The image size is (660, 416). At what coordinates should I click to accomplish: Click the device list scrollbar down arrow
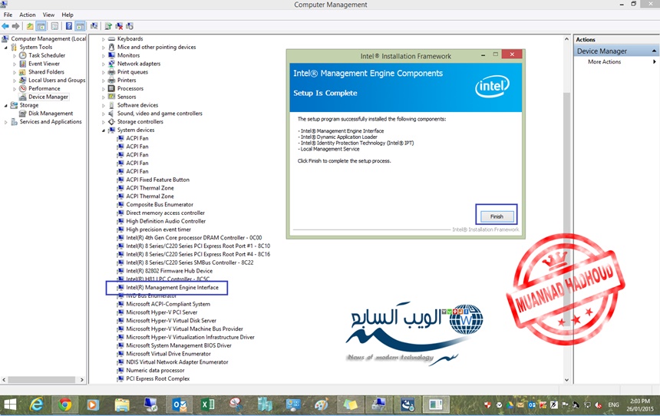566,380
